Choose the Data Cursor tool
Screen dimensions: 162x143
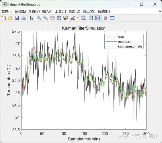[x=66, y=18]
